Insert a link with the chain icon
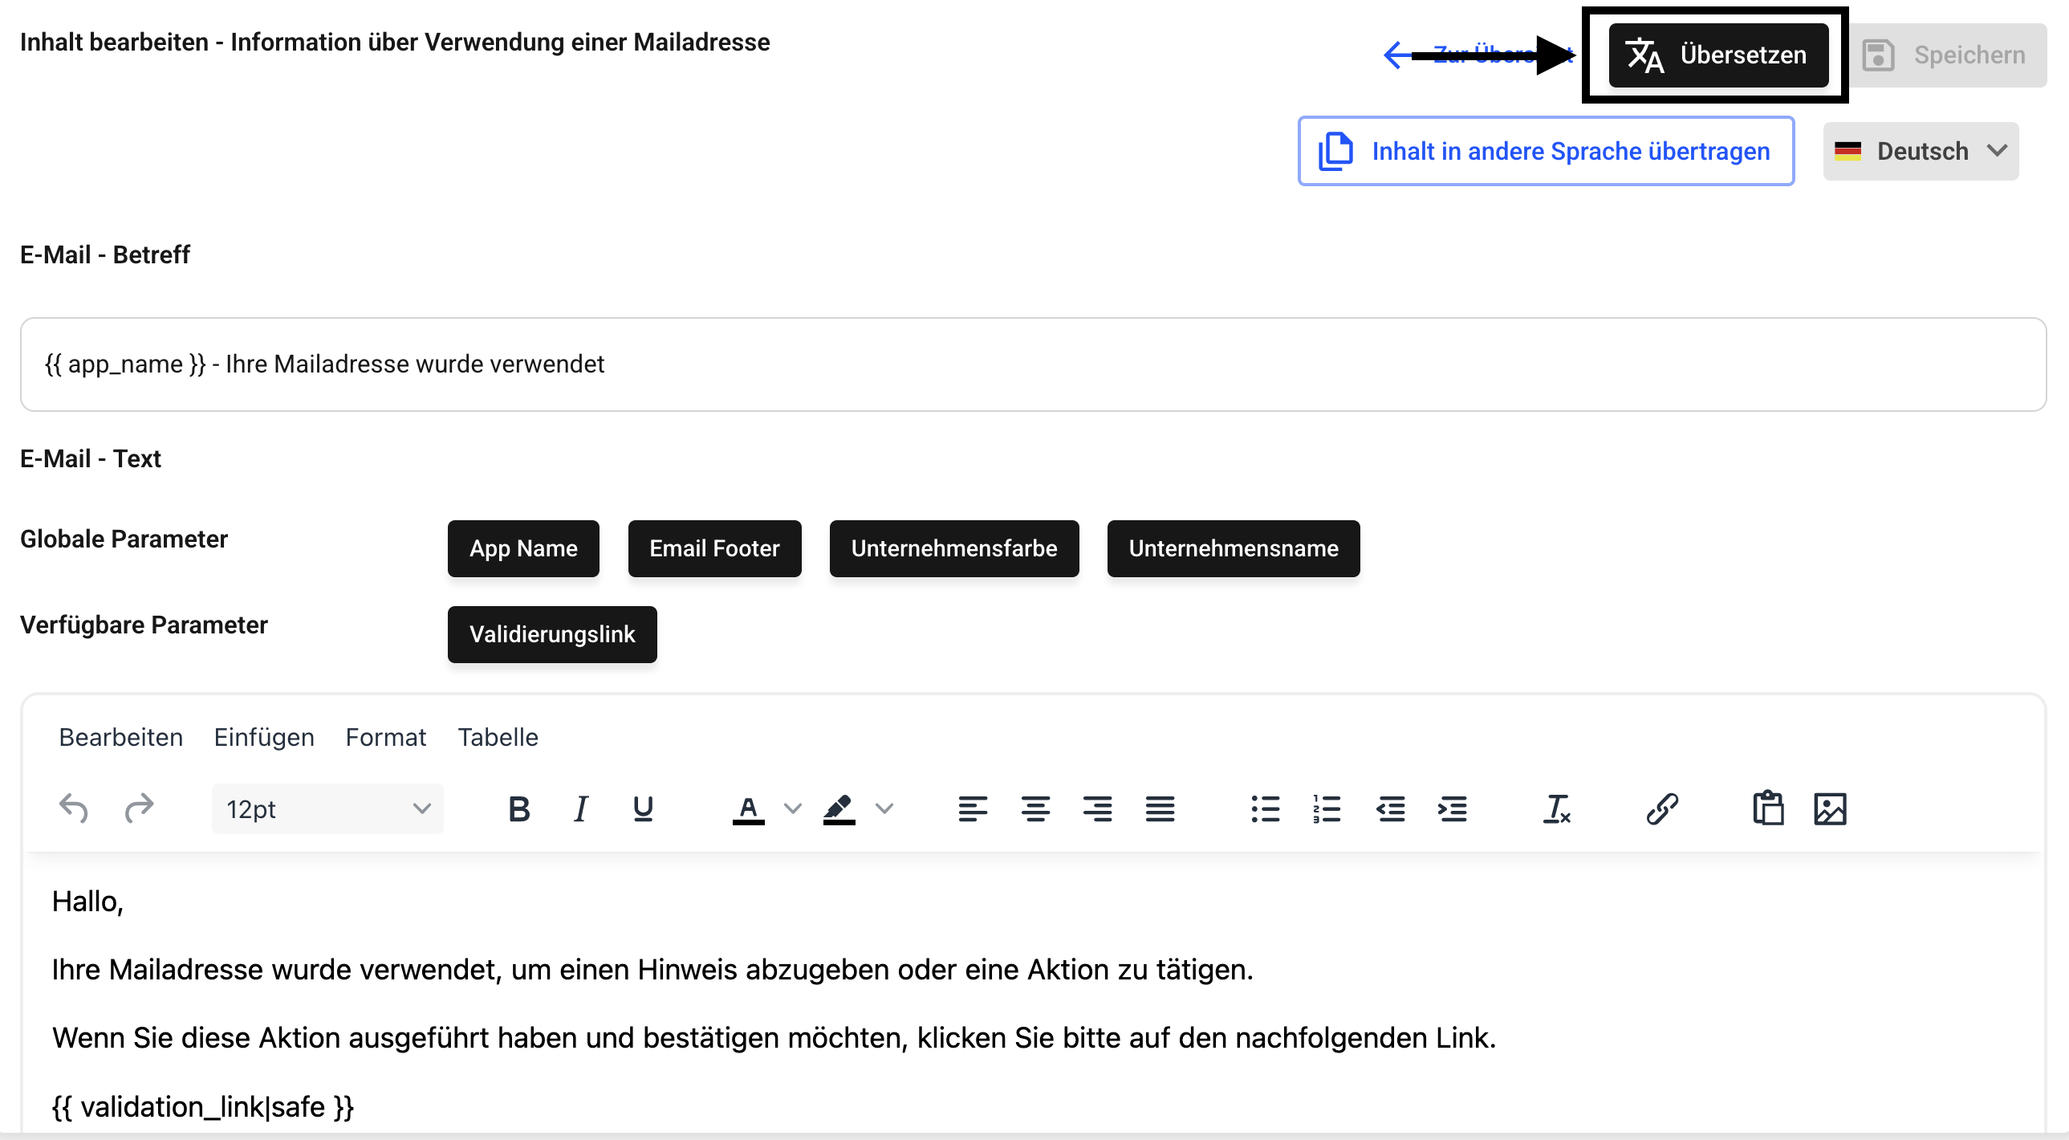This screenshot has height=1140, width=2069. (1662, 808)
